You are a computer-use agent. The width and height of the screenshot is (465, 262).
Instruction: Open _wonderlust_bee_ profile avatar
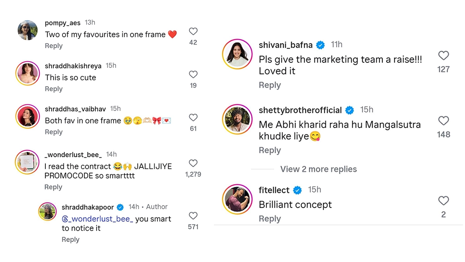27,162
